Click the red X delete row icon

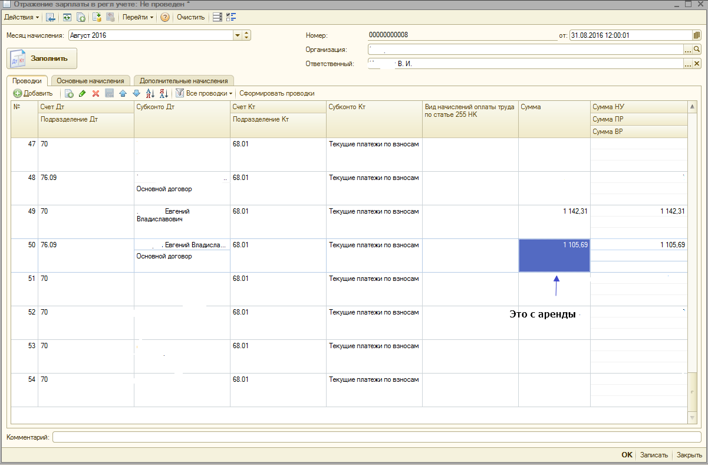click(x=96, y=93)
